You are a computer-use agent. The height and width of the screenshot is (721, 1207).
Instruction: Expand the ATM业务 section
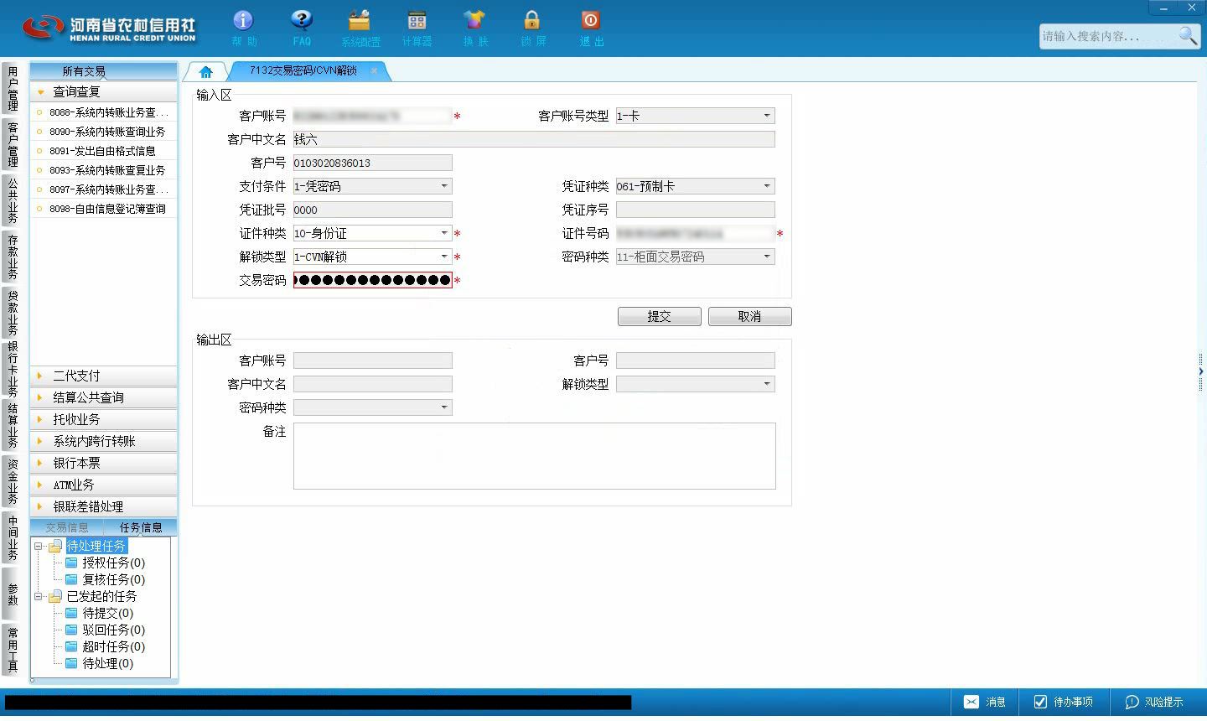(104, 485)
